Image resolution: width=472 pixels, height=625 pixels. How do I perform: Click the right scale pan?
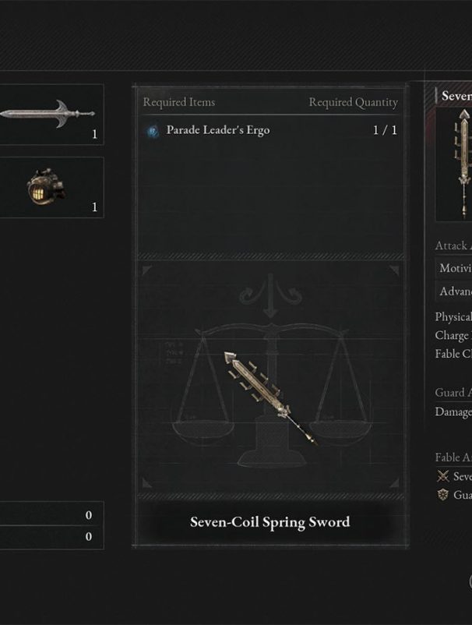point(341,431)
